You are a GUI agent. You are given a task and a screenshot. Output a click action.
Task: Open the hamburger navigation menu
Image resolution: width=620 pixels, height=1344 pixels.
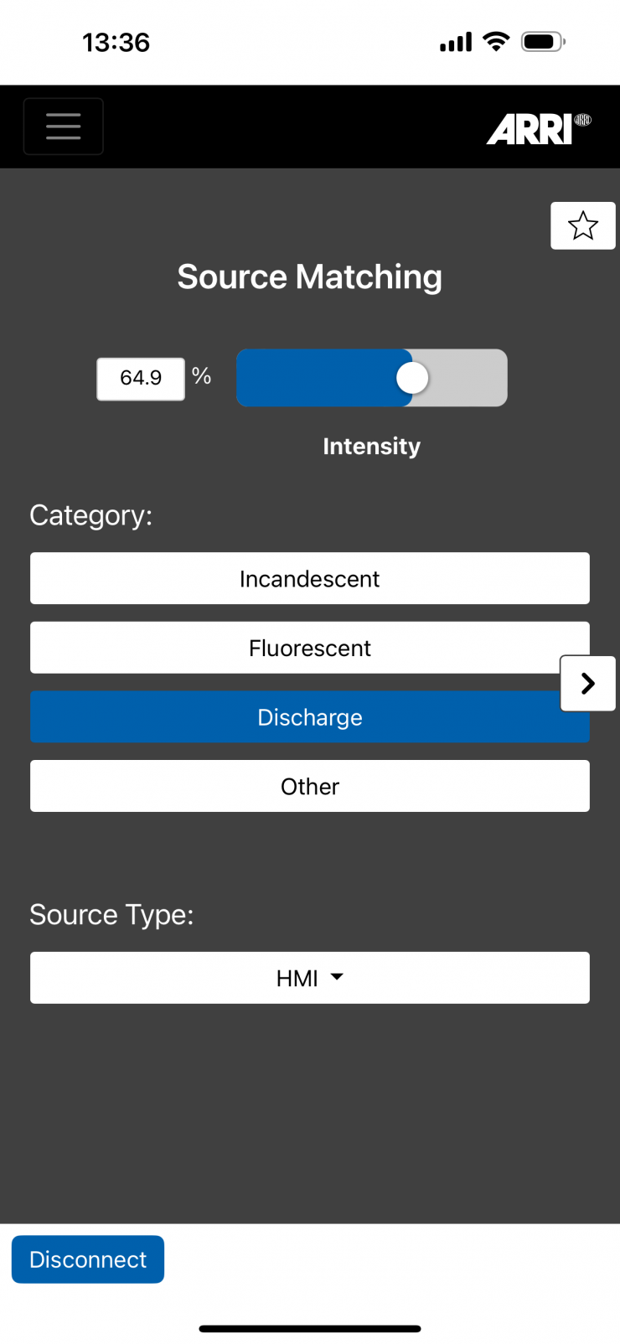coord(64,127)
